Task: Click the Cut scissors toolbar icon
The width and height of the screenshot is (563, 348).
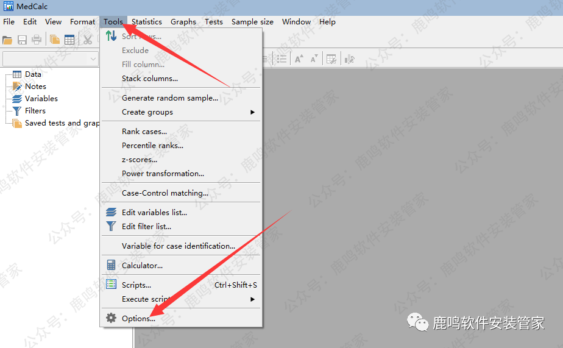Action: click(x=88, y=40)
